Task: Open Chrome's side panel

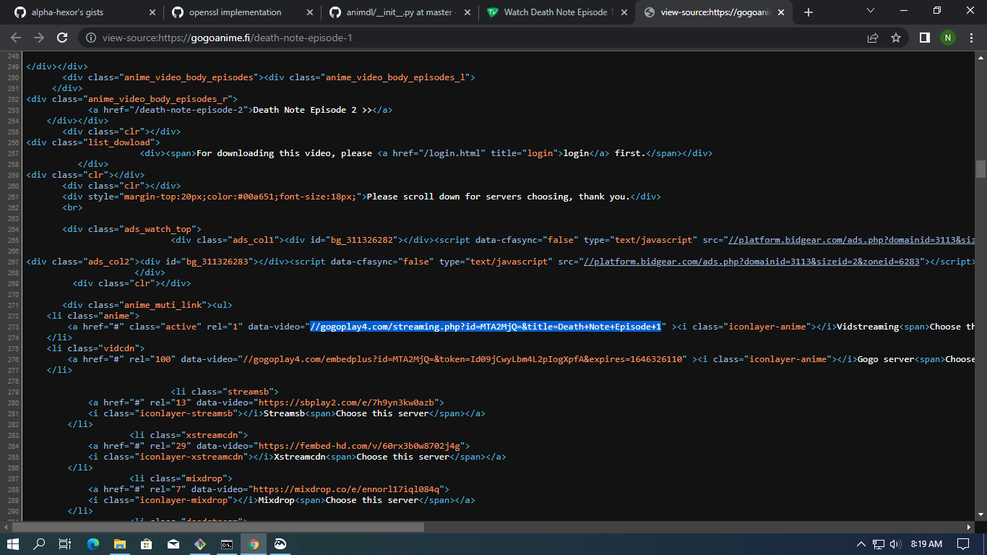Action: 924,38
